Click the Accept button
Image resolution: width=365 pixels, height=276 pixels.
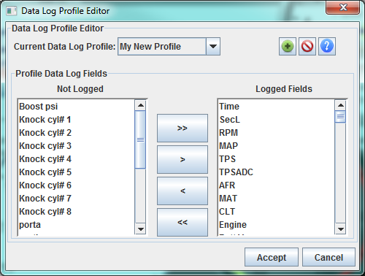(272, 257)
